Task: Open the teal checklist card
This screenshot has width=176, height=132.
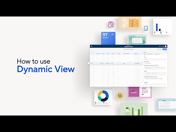Action: tap(137, 40)
